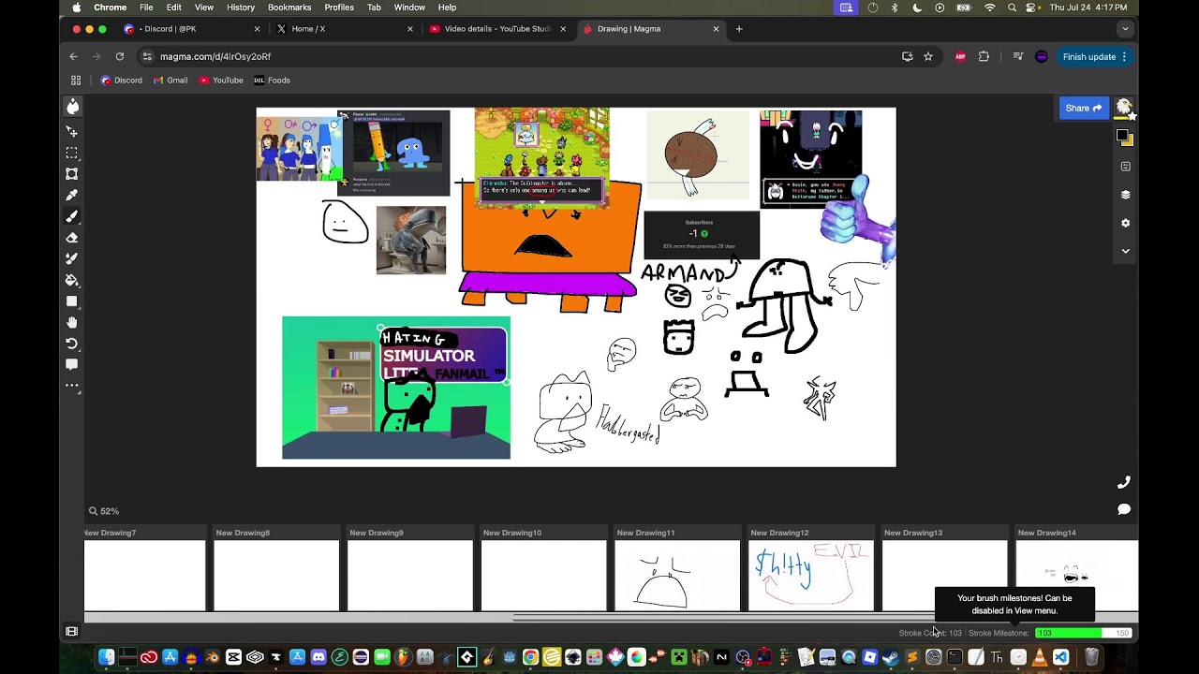Select the Eraser tool
Screen dimensions: 1199x674
pyautogui.click(x=72, y=238)
